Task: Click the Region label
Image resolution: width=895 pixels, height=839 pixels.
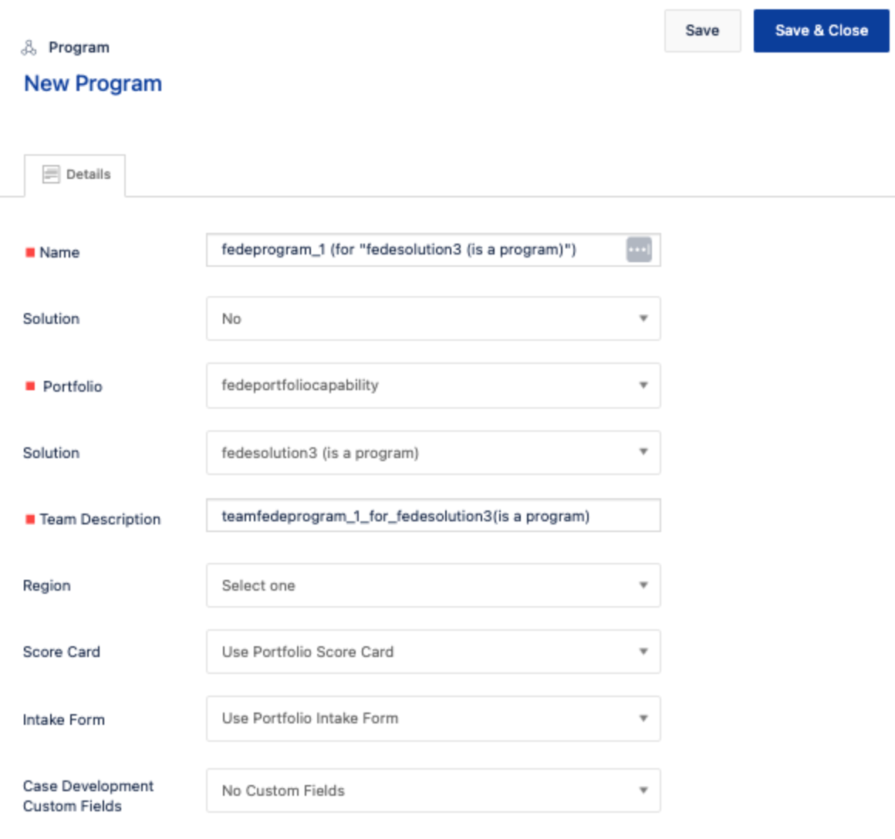Action: tap(47, 586)
